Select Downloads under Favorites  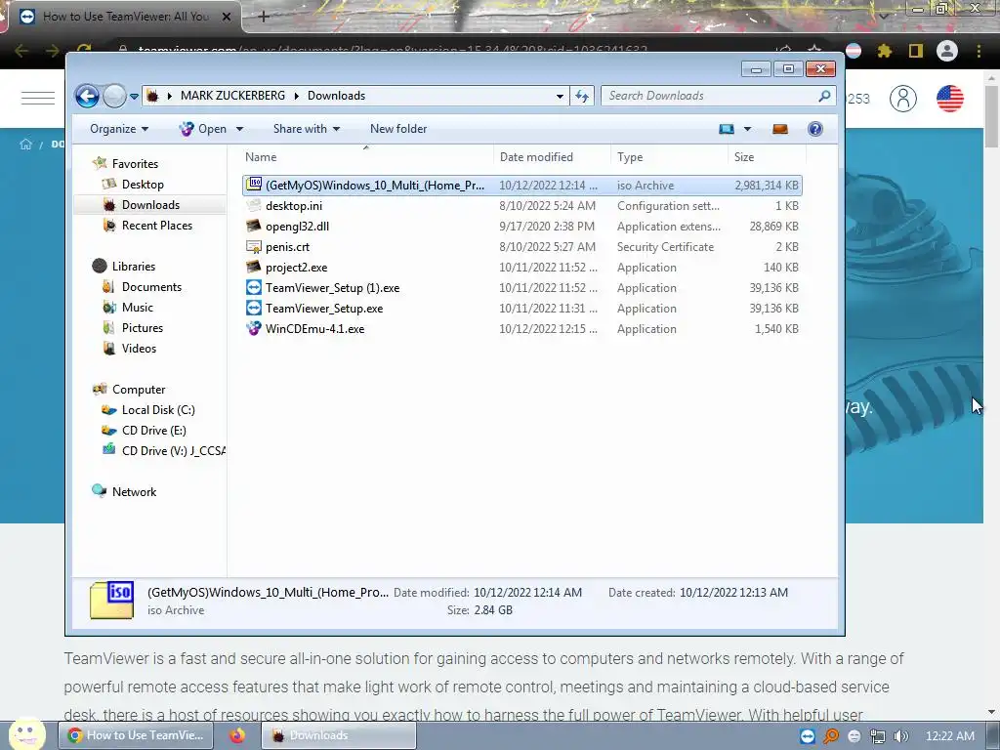[x=150, y=205]
